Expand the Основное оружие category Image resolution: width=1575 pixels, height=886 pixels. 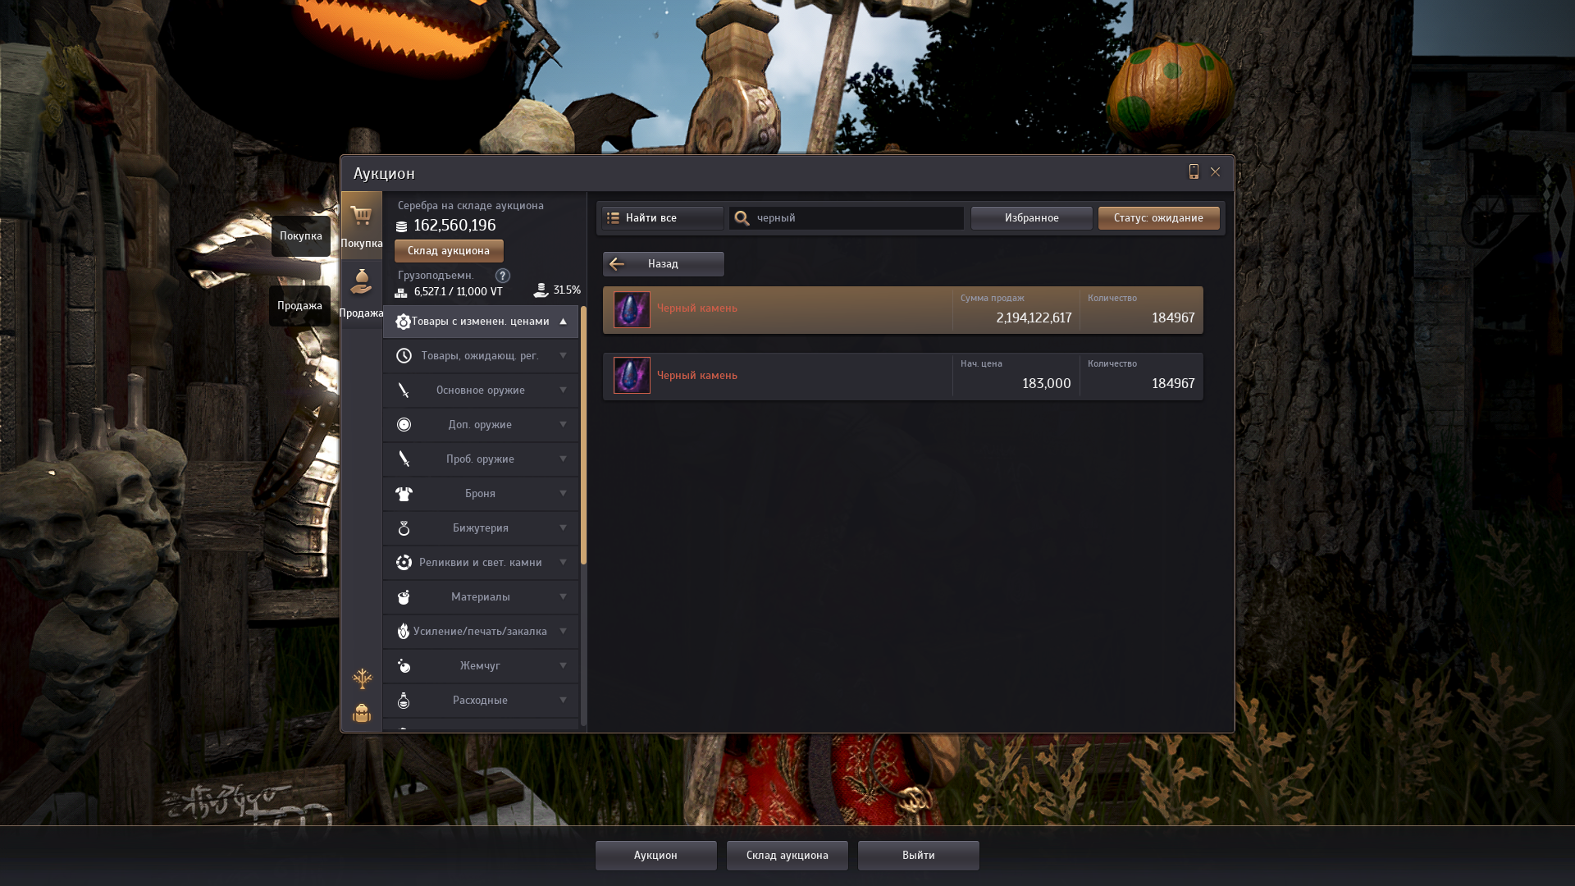pos(480,390)
